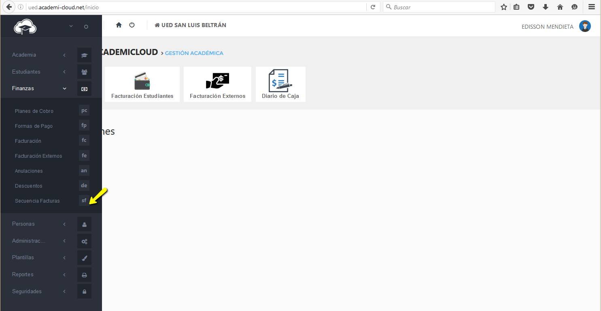This screenshot has width=601, height=311.
Task: Bookmark this page with the star icon
Action: pos(504,7)
